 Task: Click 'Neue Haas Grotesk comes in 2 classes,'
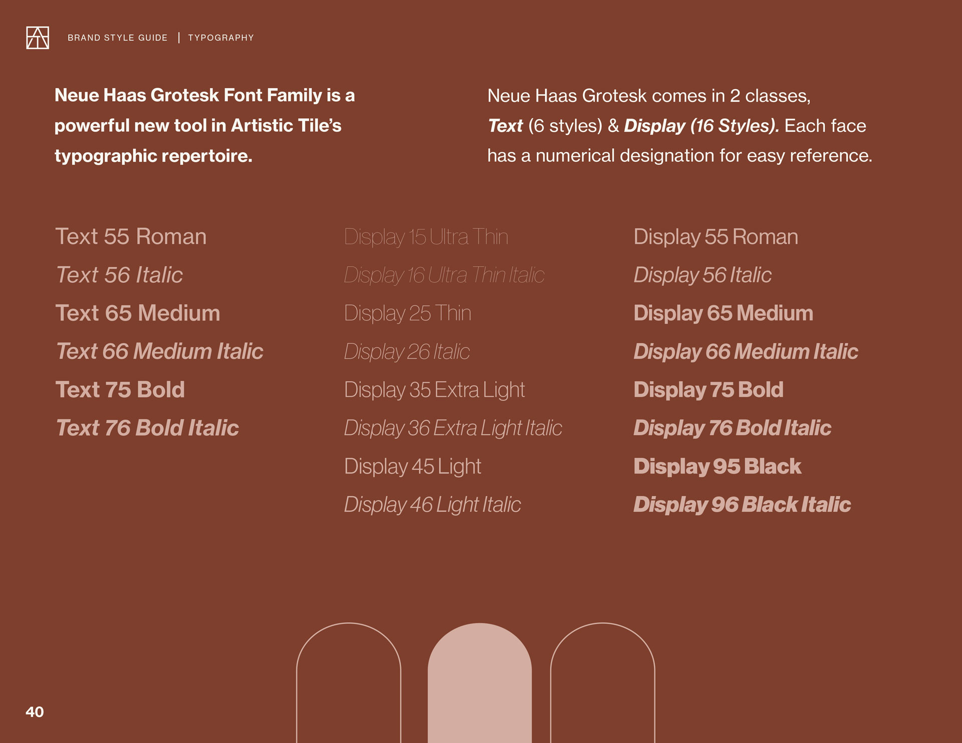point(649,96)
